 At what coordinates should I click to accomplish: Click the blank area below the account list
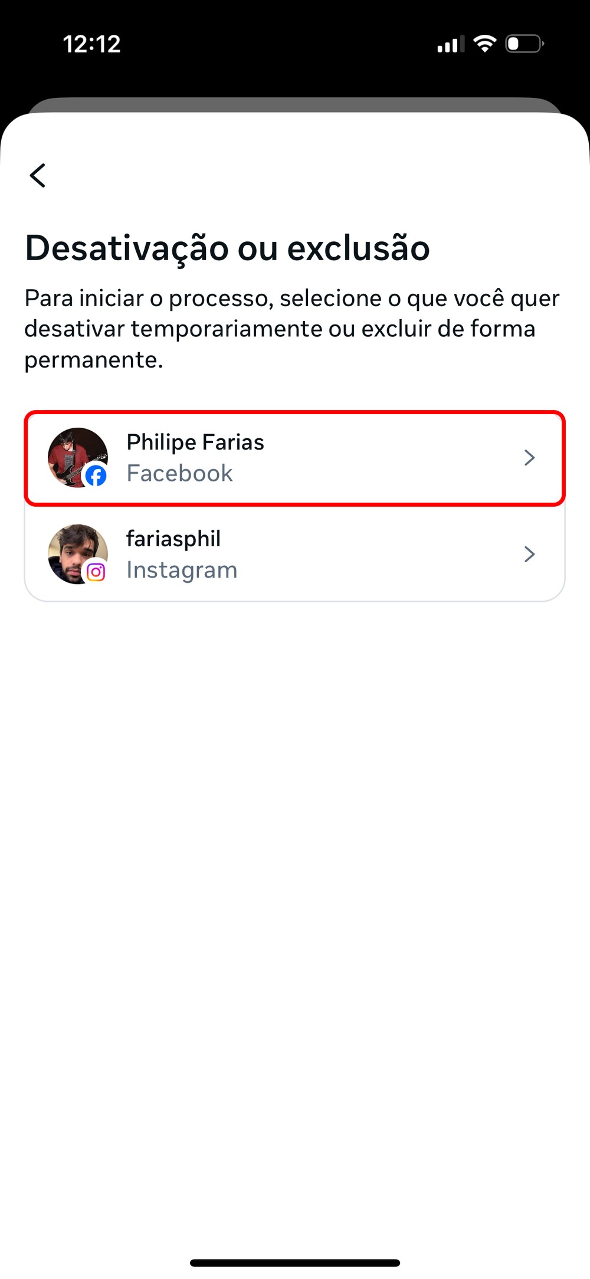click(x=295, y=885)
